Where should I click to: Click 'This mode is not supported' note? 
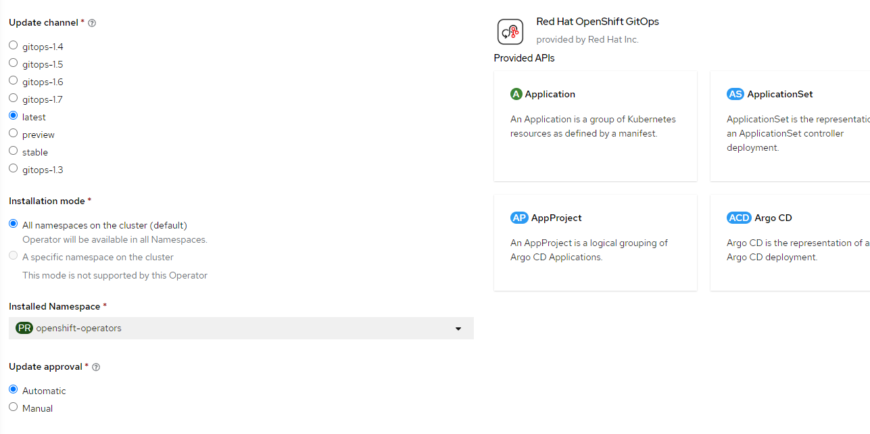click(115, 276)
